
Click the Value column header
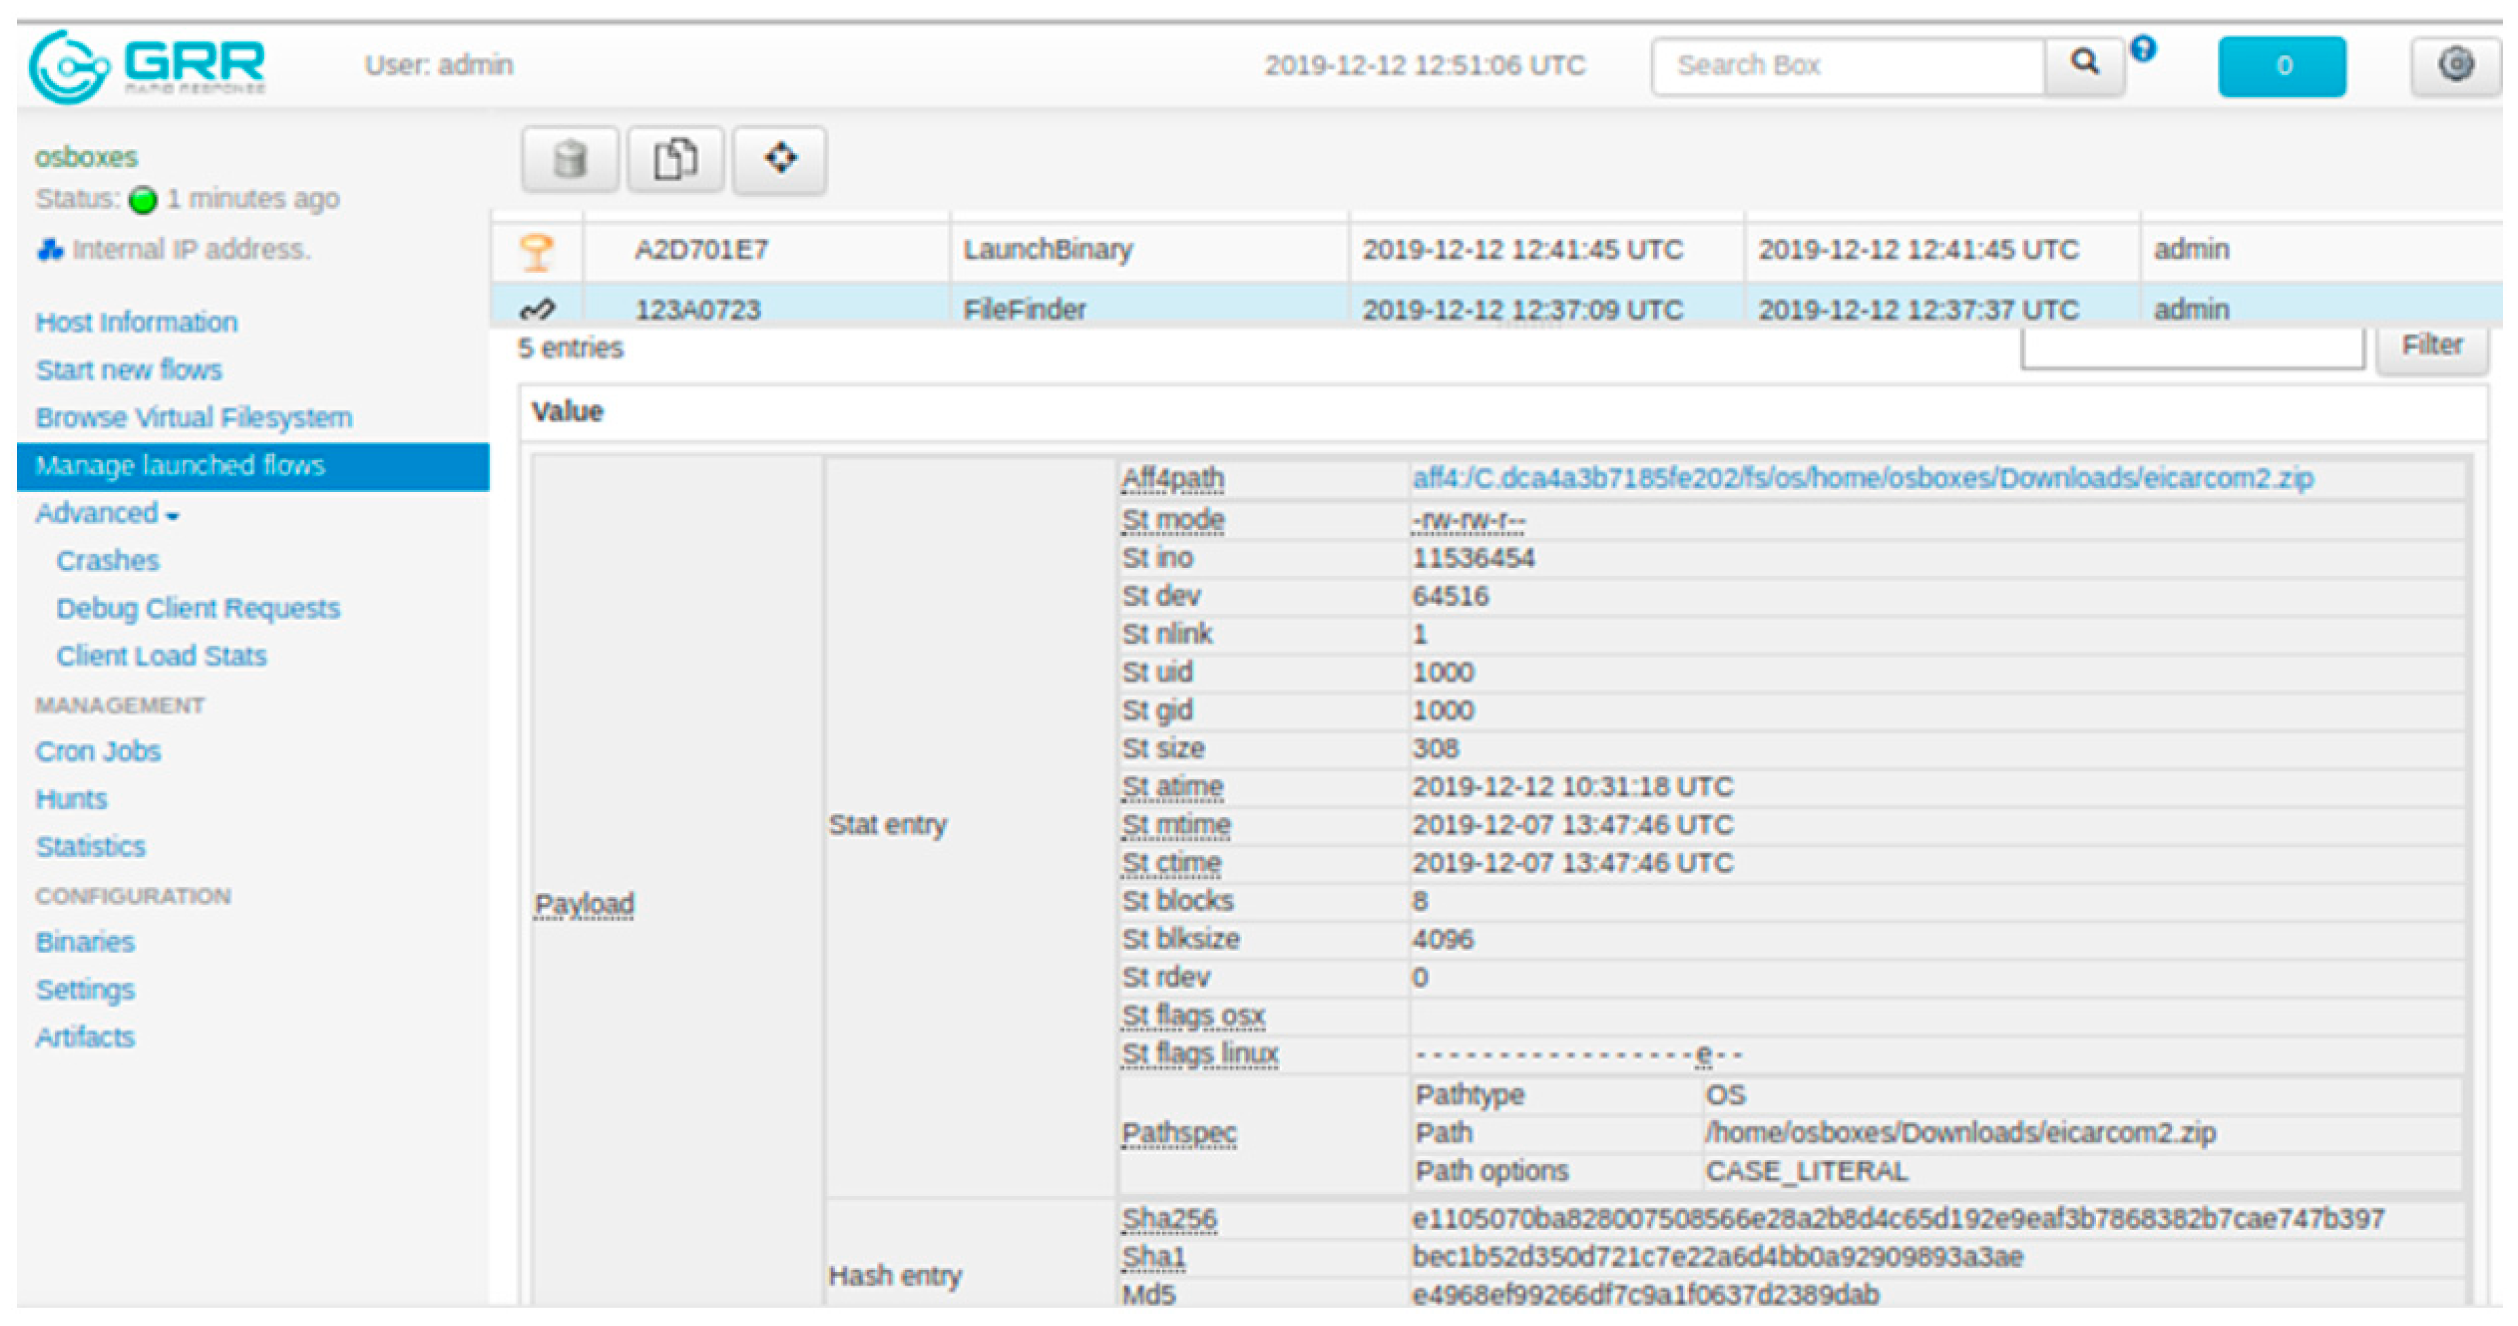point(567,412)
